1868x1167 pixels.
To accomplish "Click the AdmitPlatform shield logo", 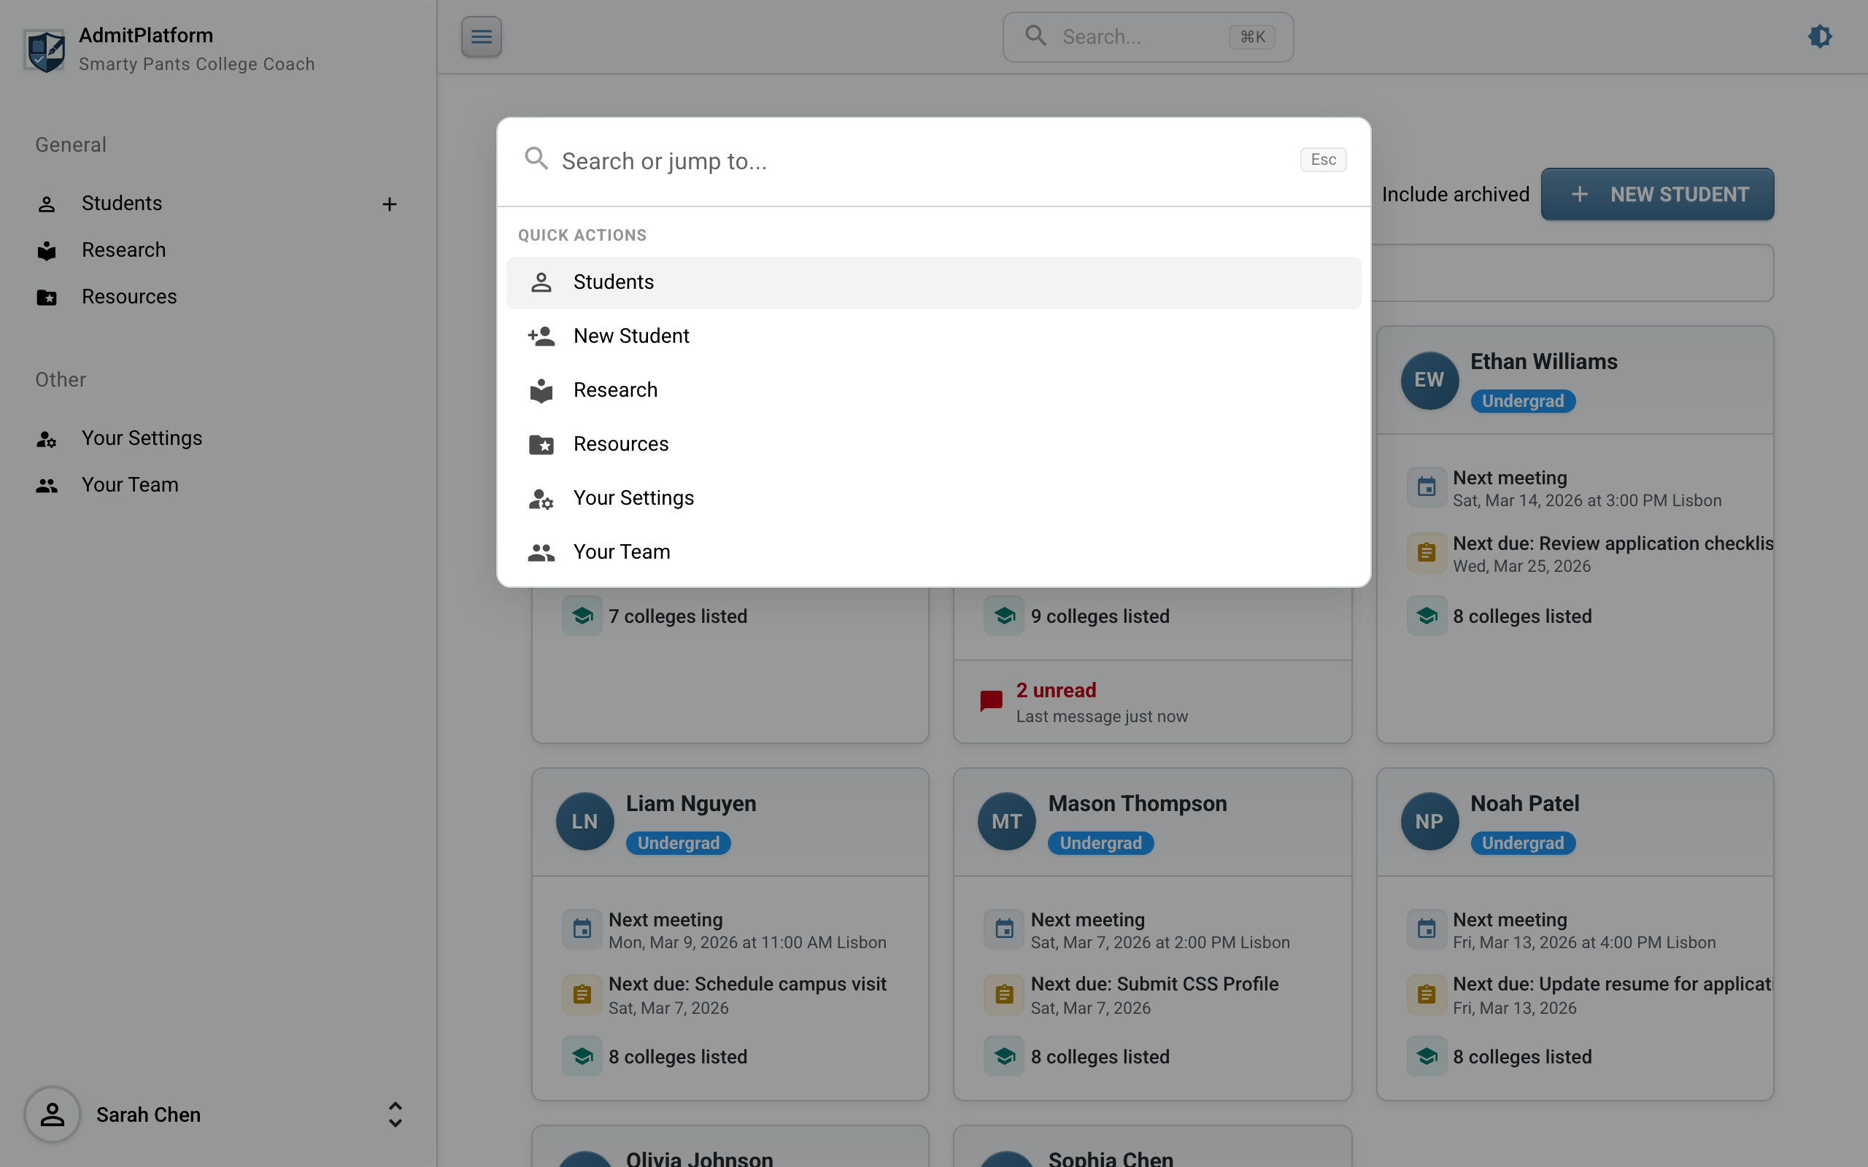I will 45,51.
